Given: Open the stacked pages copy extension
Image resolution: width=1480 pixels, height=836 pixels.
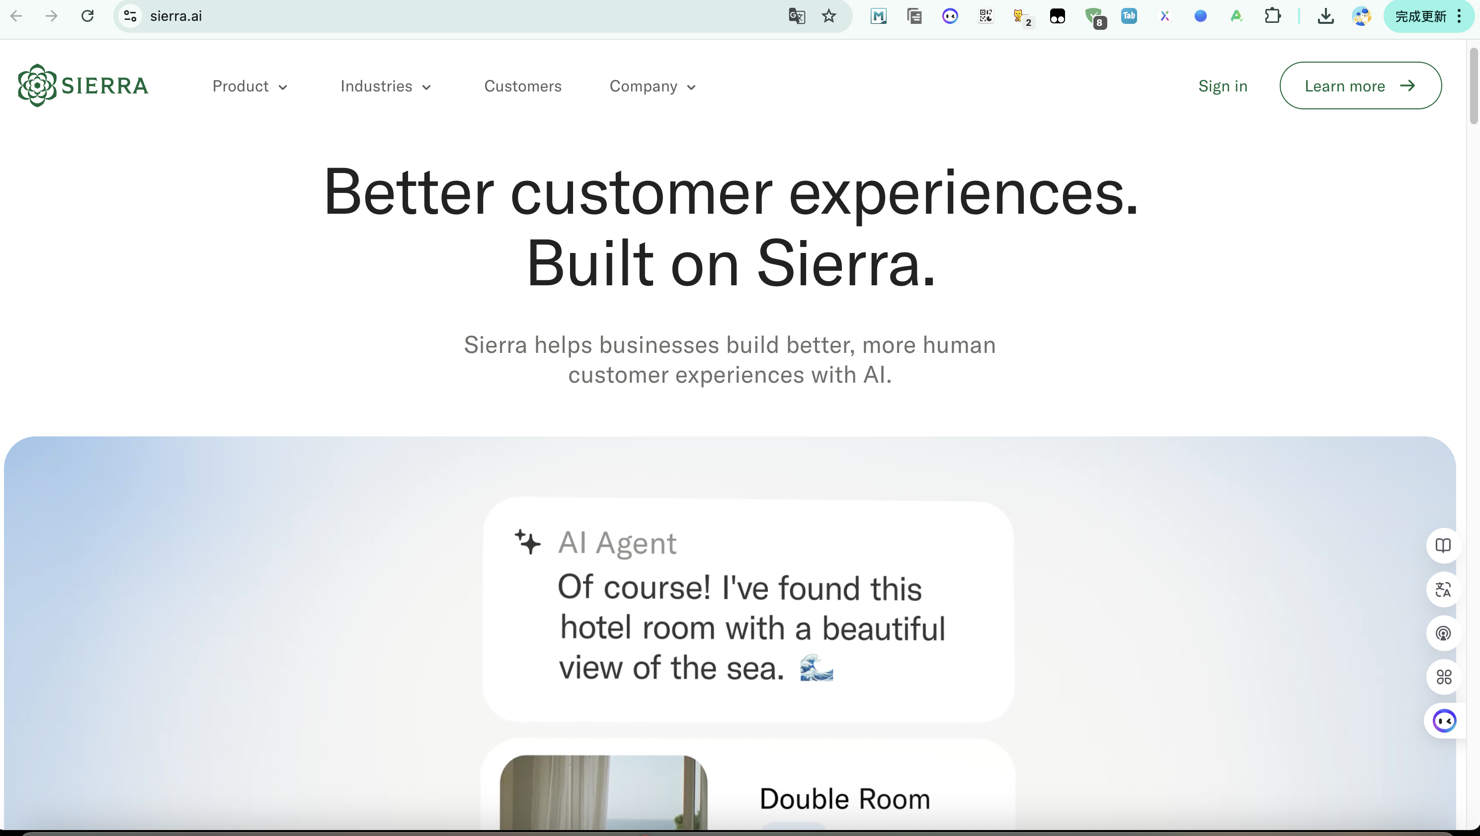Looking at the screenshot, I should point(914,16).
